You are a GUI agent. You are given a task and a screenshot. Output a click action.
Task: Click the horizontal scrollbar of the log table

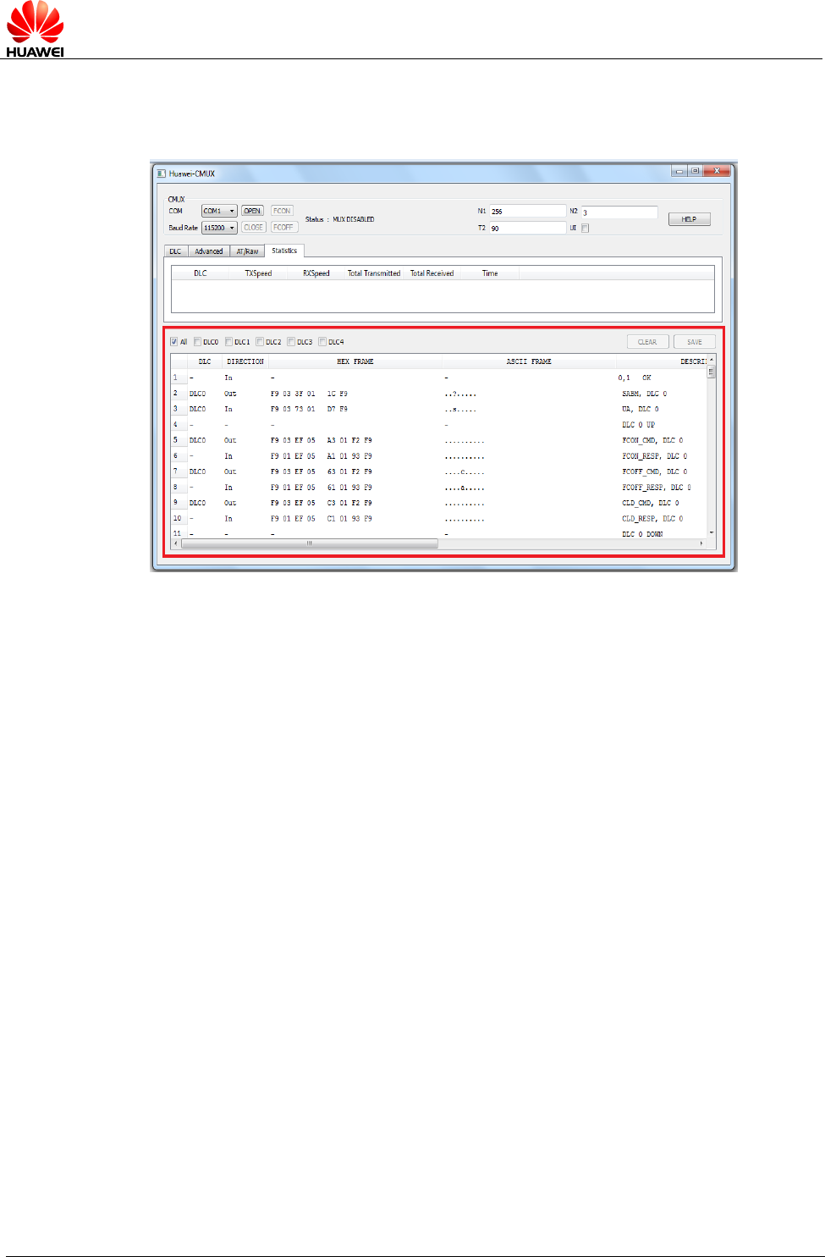310,543
